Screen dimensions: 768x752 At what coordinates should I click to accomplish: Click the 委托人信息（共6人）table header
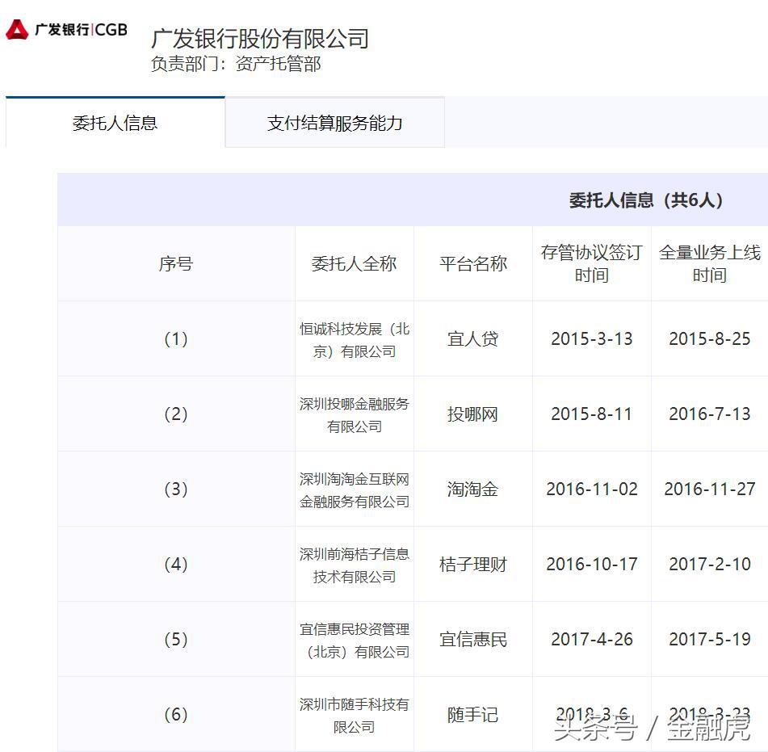pyautogui.click(x=642, y=200)
